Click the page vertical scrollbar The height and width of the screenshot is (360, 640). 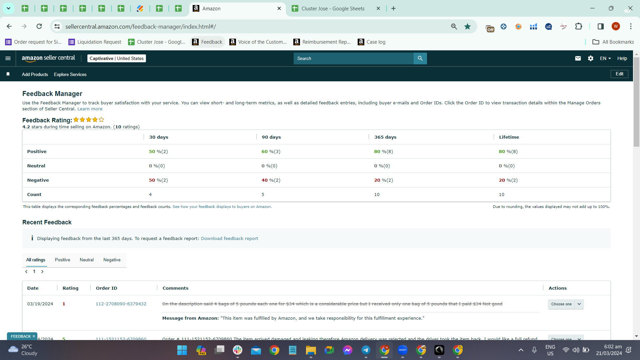click(636, 102)
